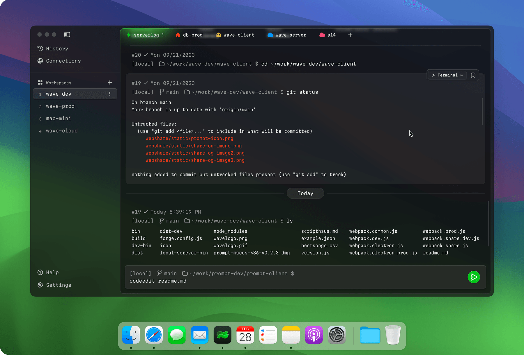Open the wave-dev workspace options menu
Image resolution: width=524 pixels, height=355 pixels.
pyautogui.click(x=110, y=94)
